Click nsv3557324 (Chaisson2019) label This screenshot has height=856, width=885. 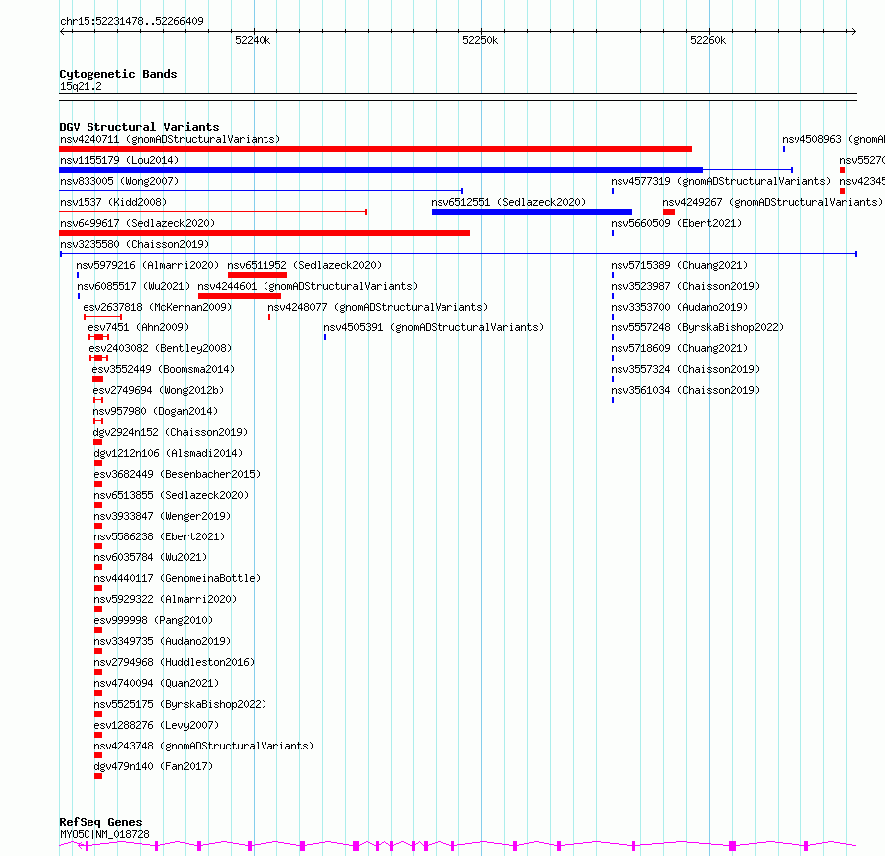click(685, 369)
